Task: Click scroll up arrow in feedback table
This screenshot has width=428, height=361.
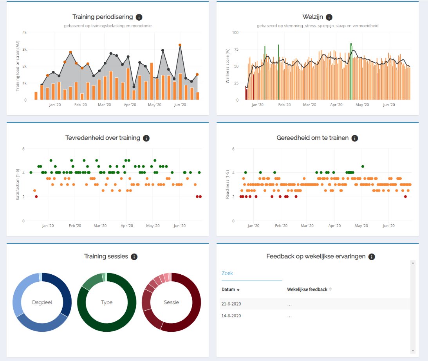Action: coord(413,263)
